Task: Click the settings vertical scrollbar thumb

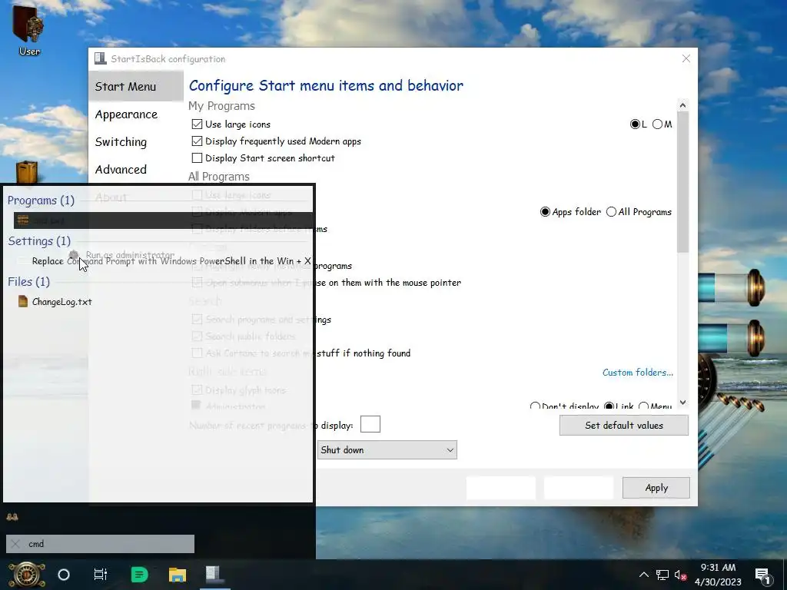Action: tap(682, 181)
